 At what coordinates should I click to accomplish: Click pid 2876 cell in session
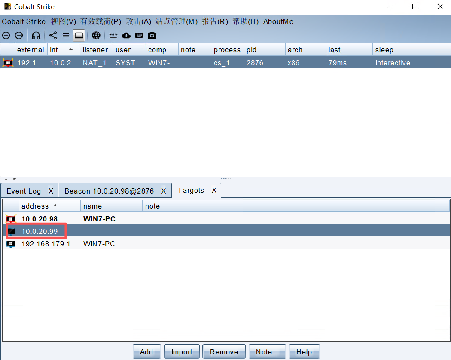point(255,63)
